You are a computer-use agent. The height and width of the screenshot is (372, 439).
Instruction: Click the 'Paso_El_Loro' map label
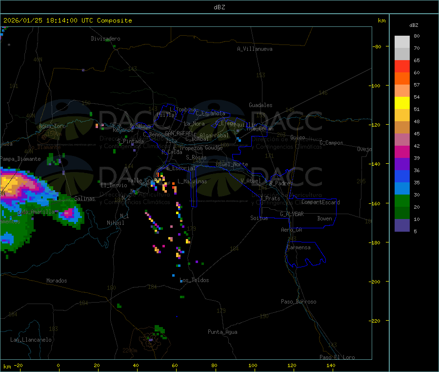pos(337,357)
